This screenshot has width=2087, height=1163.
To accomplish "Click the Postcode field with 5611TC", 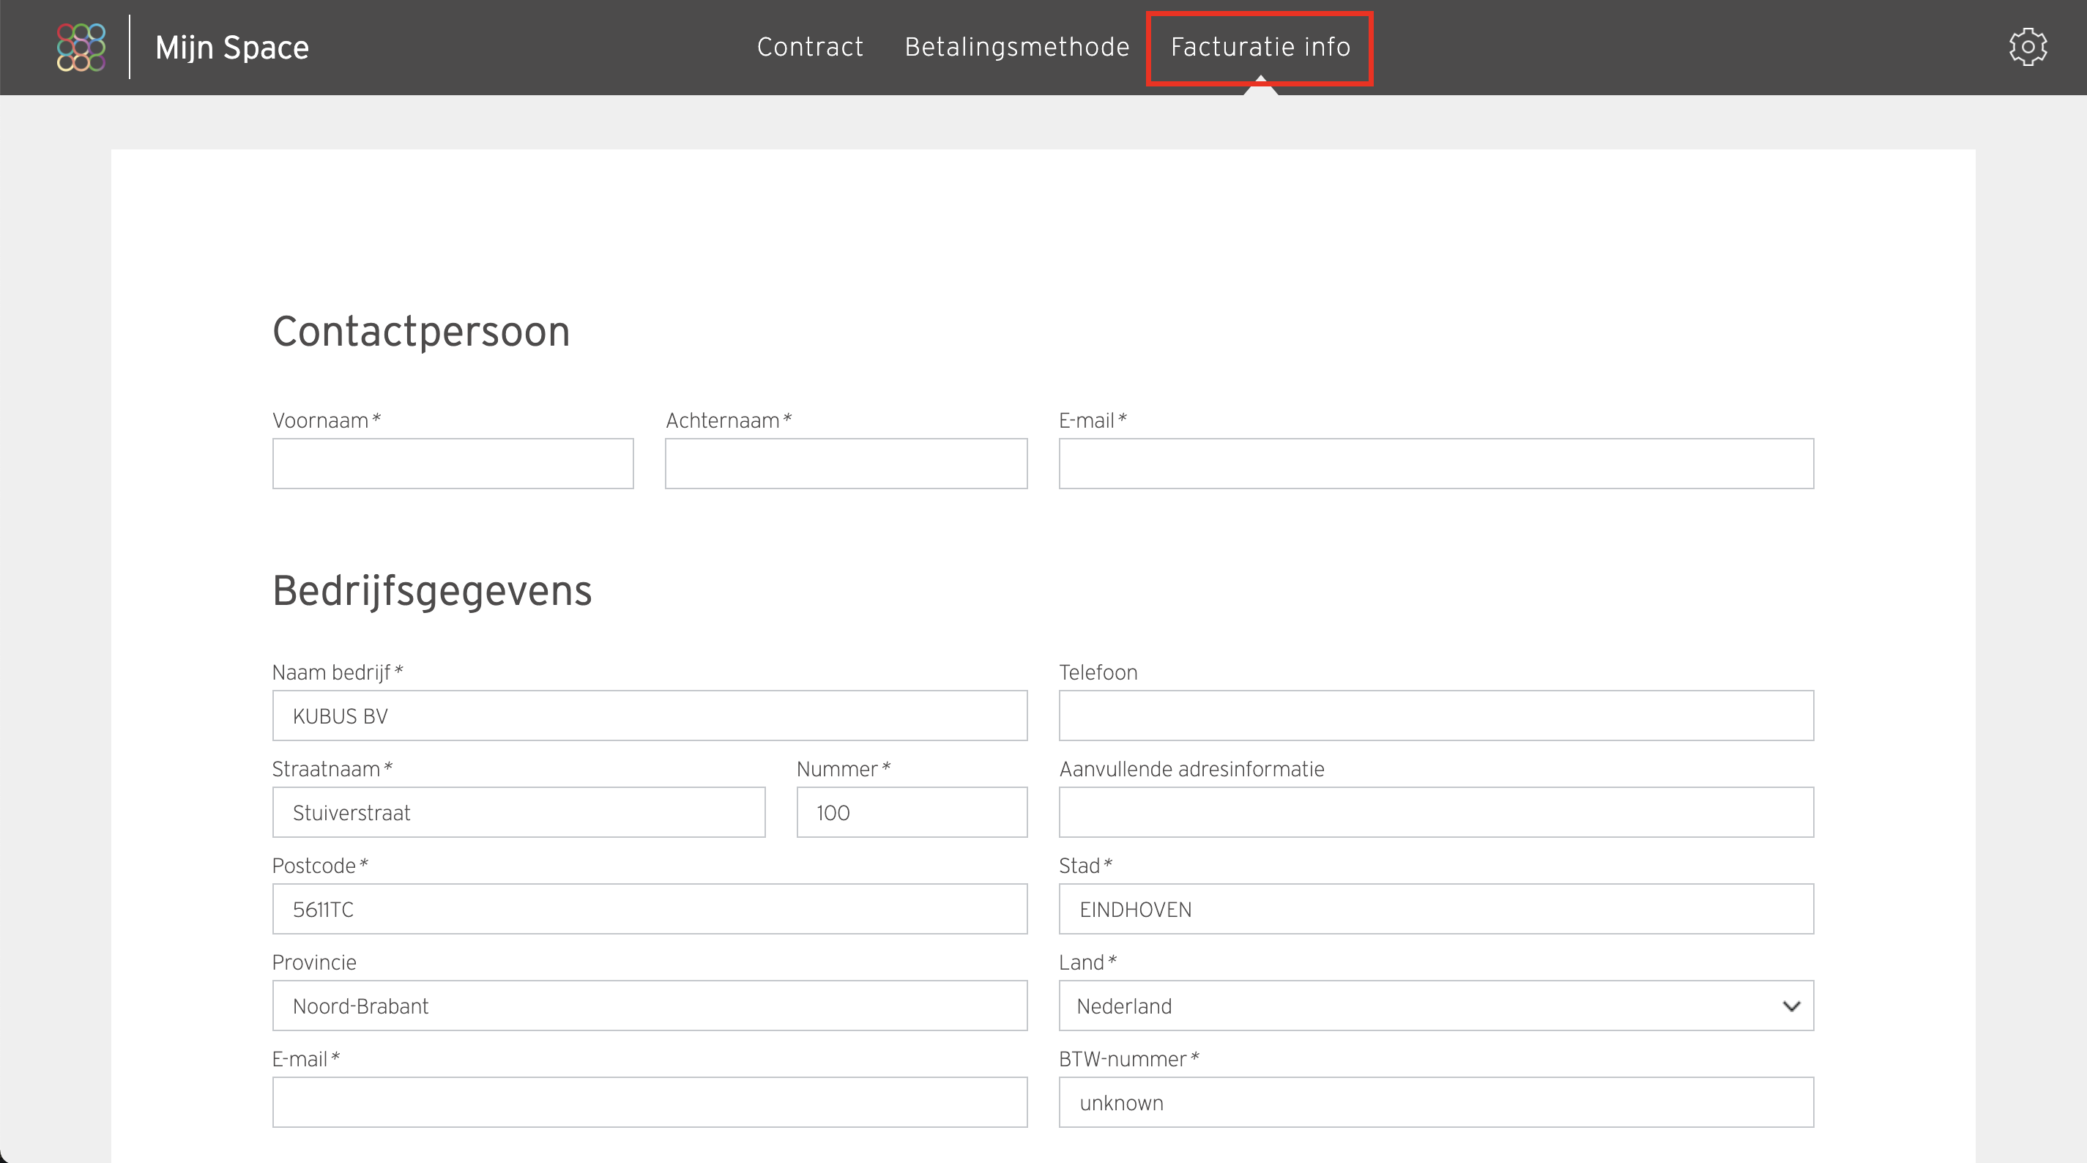I will coord(650,910).
